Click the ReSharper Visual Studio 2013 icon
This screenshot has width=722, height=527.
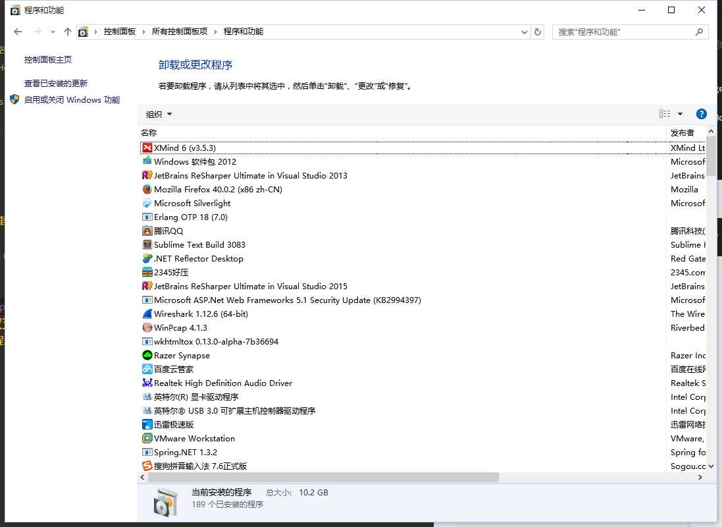(147, 175)
